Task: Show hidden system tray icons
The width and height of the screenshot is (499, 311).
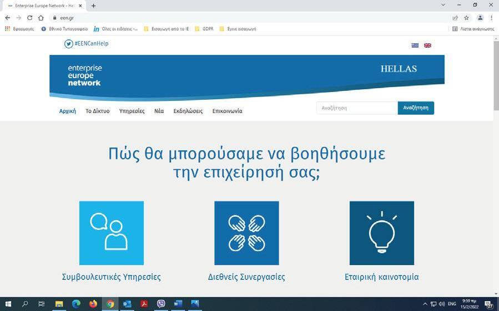Action: [425, 304]
